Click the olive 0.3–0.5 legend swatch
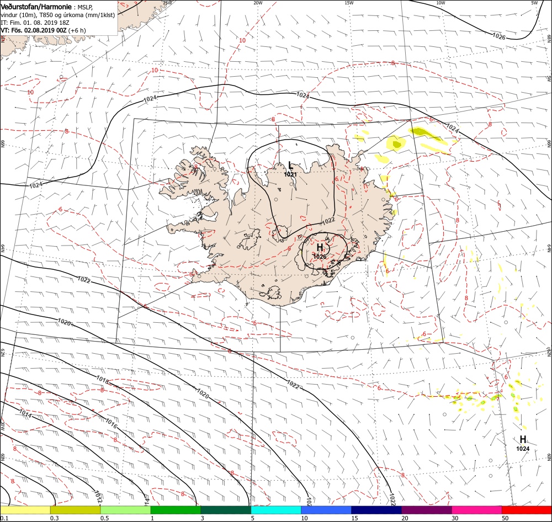 click(75, 510)
